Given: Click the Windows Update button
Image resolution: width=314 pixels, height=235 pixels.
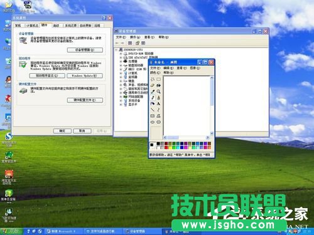Looking at the screenshot, I should 85,76.
